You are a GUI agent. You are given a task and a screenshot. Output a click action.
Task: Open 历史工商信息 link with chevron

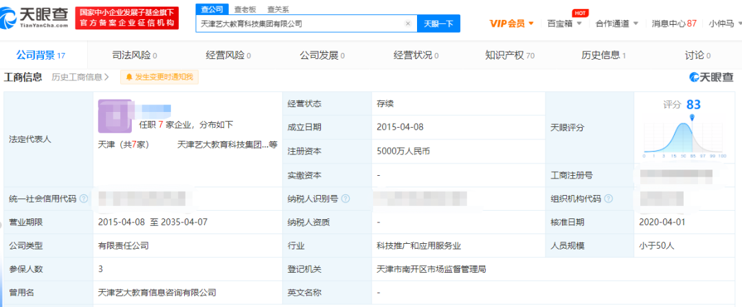tap(80, 77)
